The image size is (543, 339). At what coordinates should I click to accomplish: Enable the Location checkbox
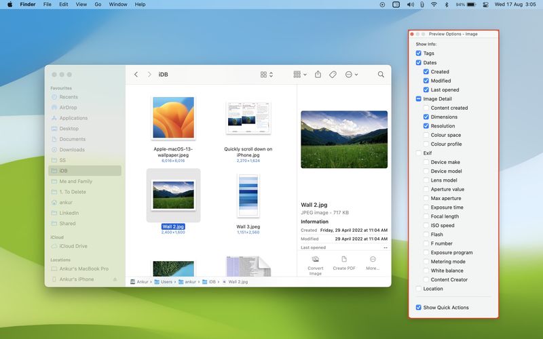click(418, 289)
